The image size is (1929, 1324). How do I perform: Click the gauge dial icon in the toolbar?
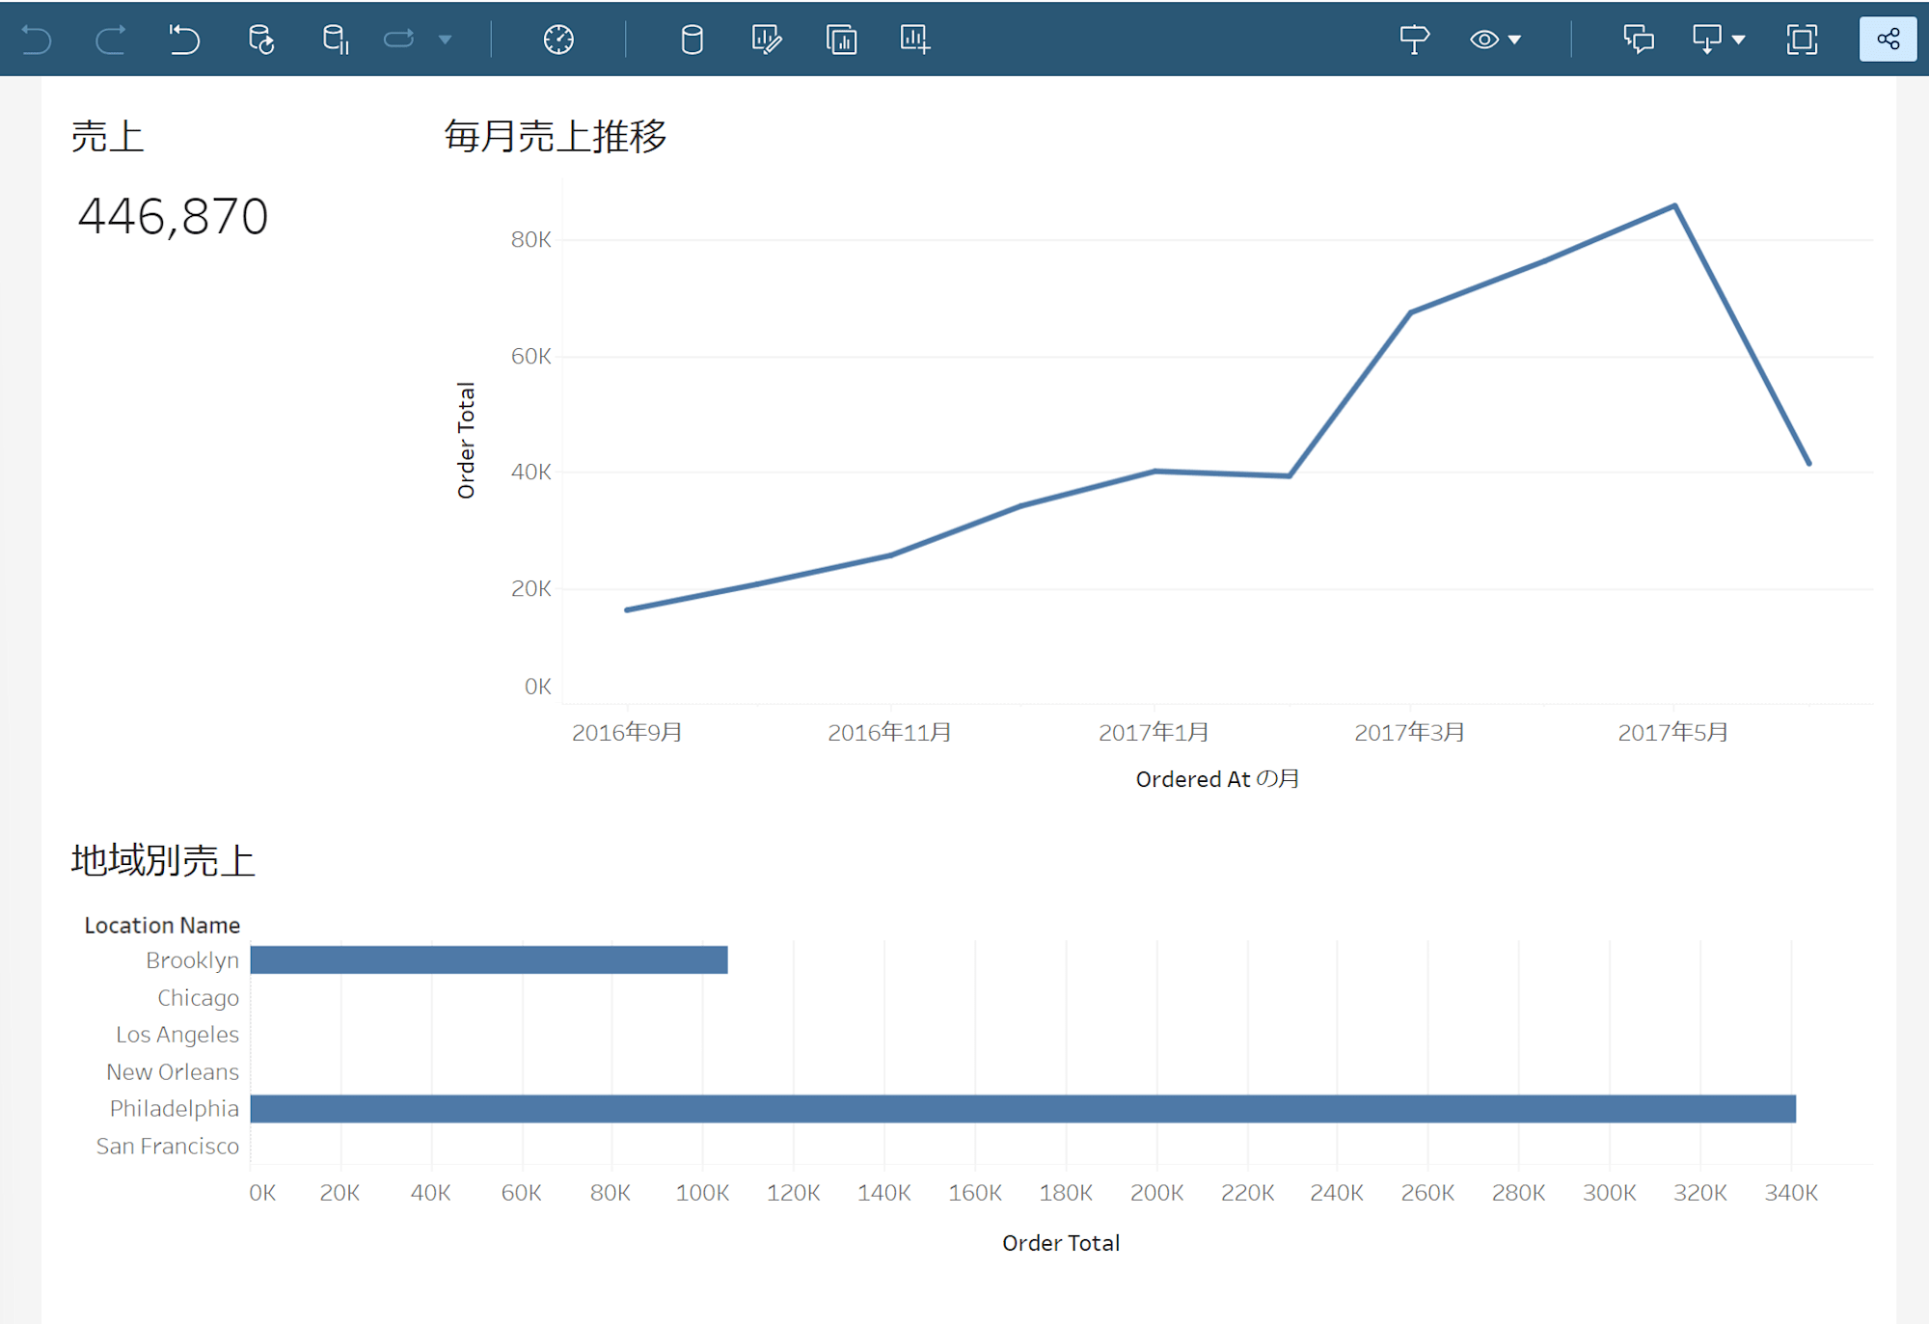558,40
